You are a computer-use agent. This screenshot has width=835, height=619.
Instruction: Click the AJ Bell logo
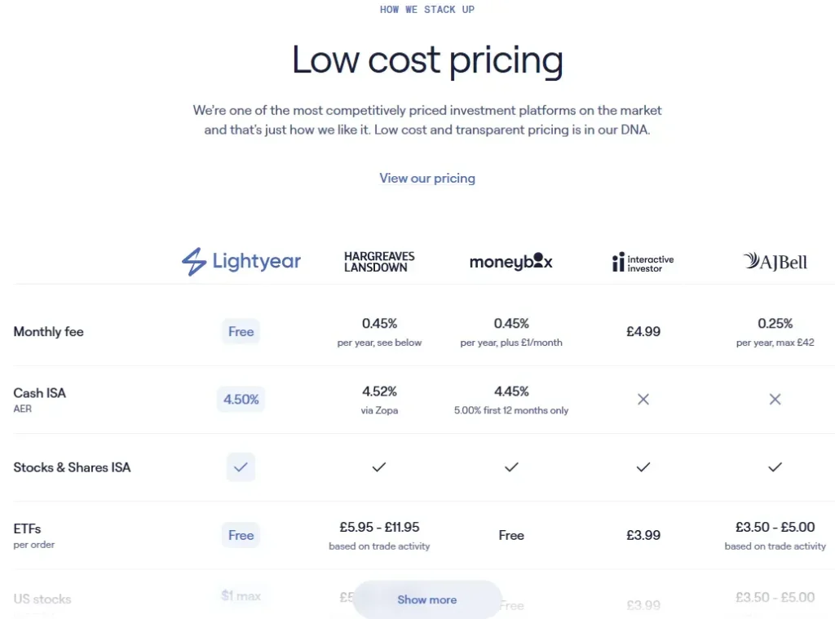point(775,262)
